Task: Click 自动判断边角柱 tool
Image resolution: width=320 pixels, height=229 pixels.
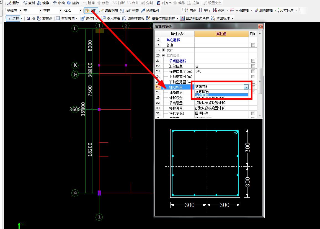Action: (195, 18)
